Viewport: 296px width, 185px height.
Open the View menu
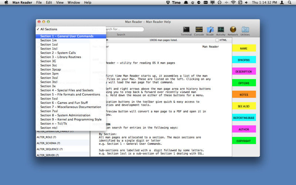click(60, 3)
